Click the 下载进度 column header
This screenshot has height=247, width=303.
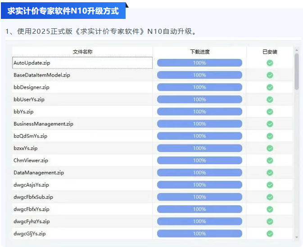(x=199, y=52)
